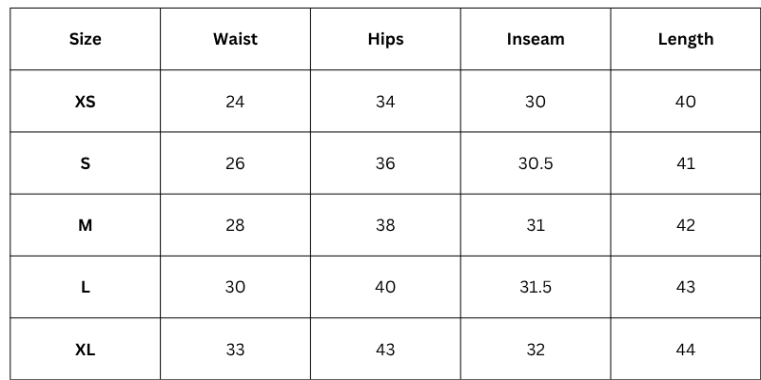Click the Length column header
761x380 pixels.
click(x=685, y=39)
